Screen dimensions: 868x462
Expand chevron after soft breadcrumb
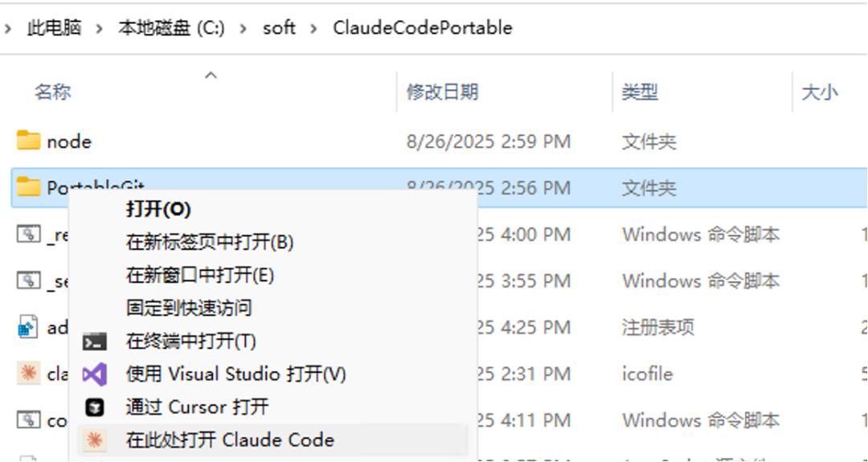pyautogui.click(x=314, y=28)
